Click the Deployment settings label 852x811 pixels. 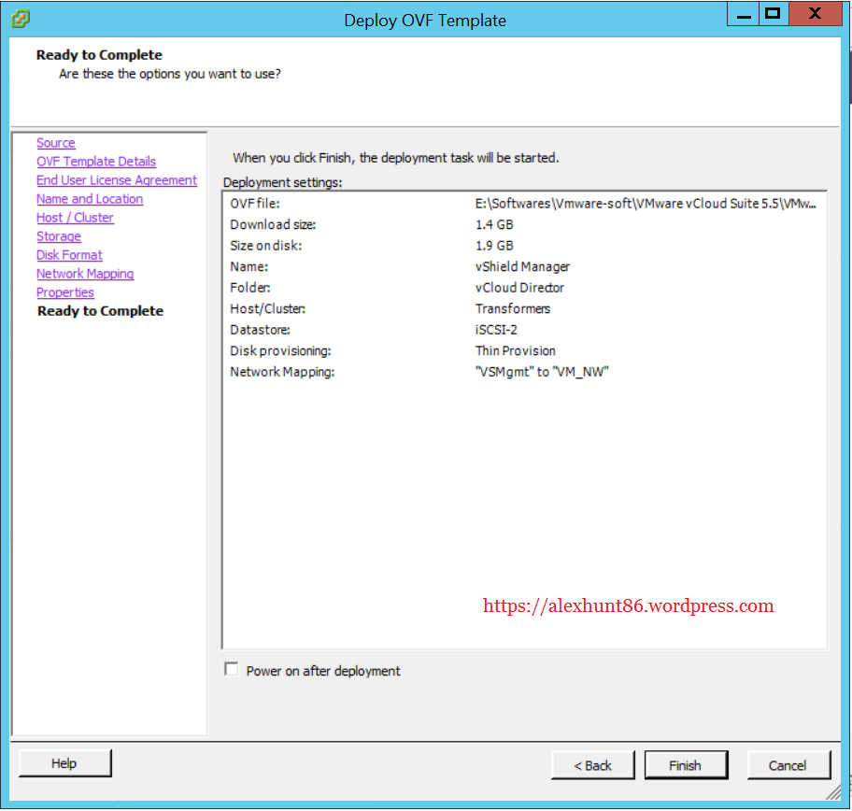point(282,182)
